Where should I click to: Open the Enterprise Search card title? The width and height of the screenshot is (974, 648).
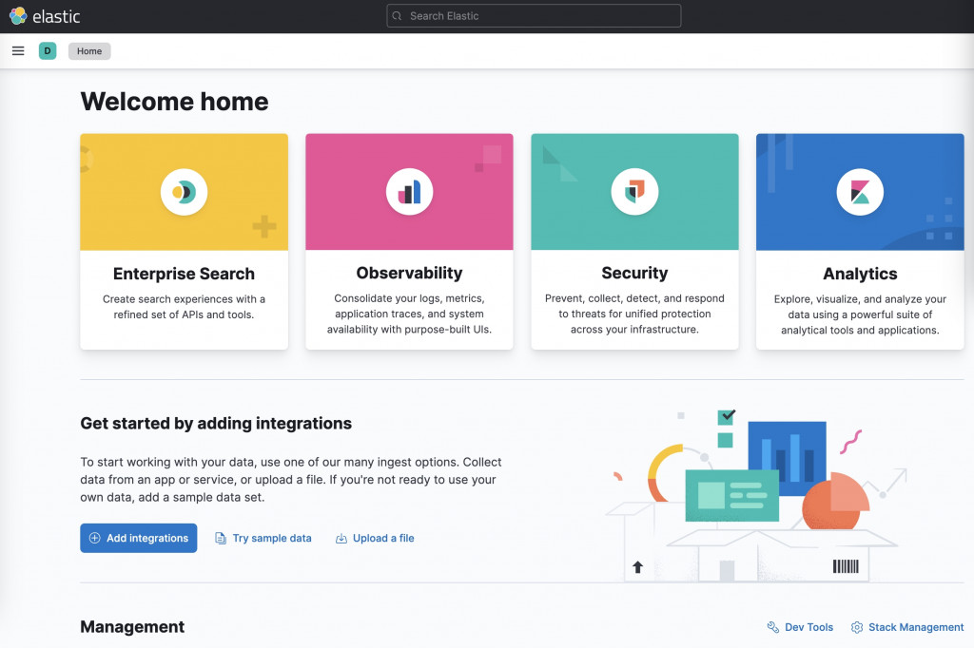pos(184,274)
